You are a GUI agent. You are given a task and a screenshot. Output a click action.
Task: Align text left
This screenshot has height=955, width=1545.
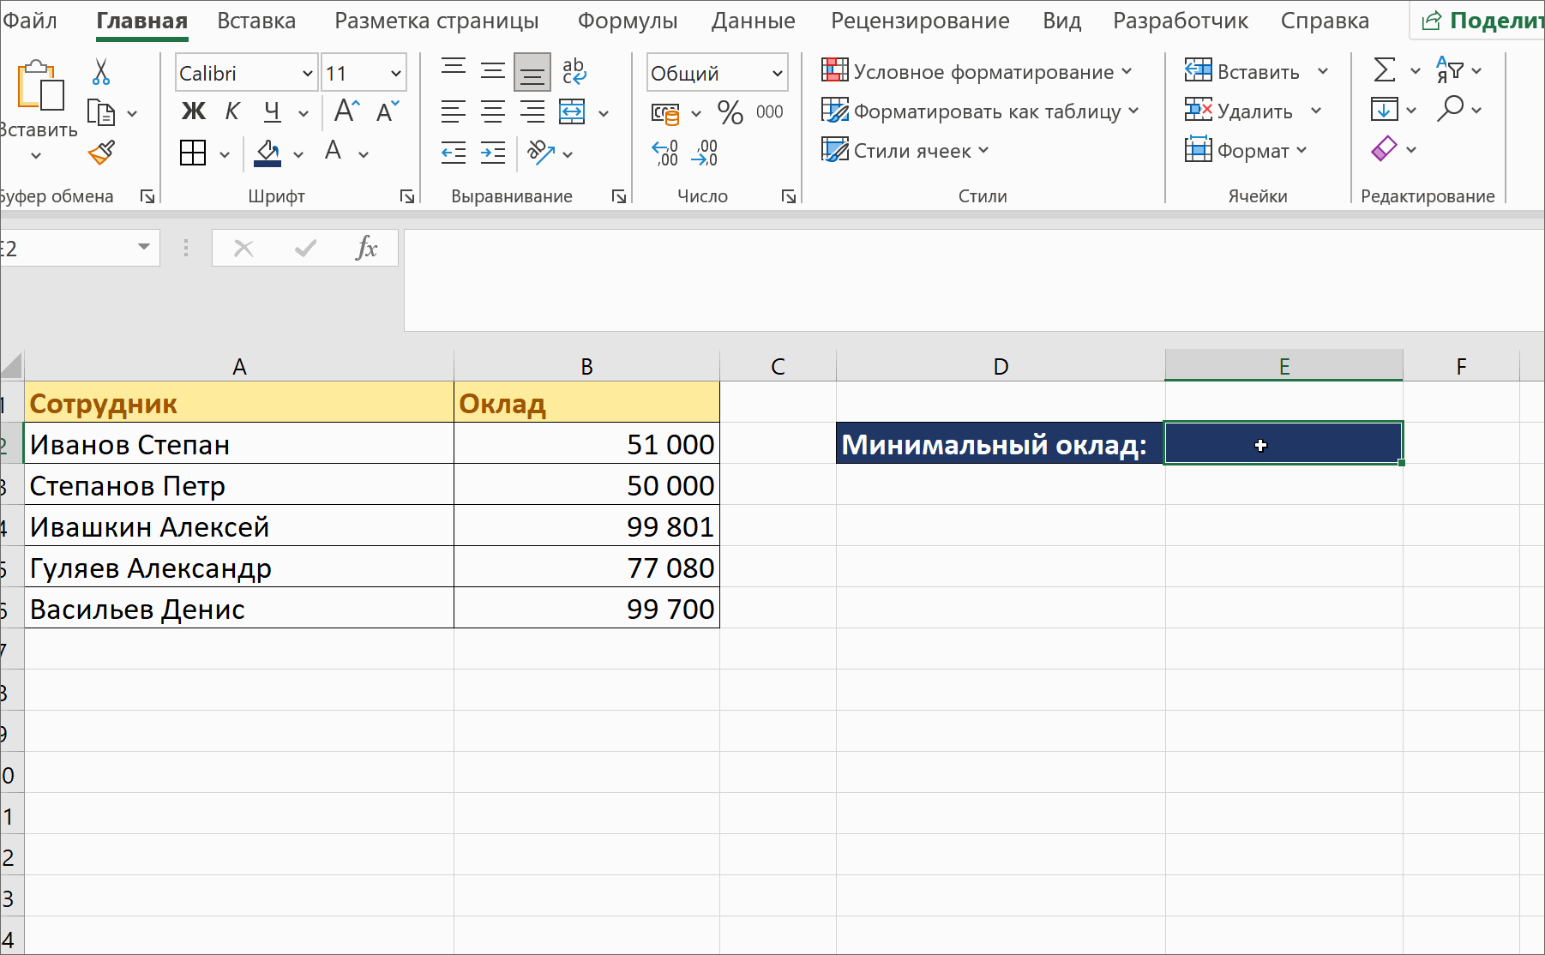454,111
